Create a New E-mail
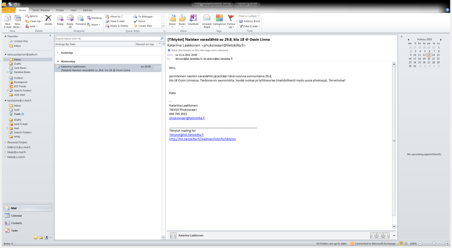The image size is (452, 248). [7, 21]
